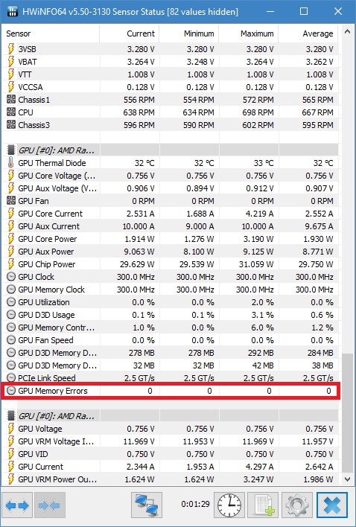This screenshot has width=356, height=527.
Task: Click the scrollbar down arrow
Action: click(x=347, y=479)
